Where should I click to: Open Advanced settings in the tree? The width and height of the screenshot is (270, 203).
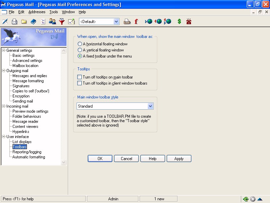coord(27,61)
